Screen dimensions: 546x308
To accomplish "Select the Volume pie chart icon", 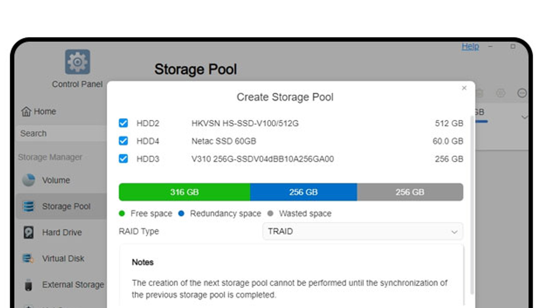I will 29,180.
